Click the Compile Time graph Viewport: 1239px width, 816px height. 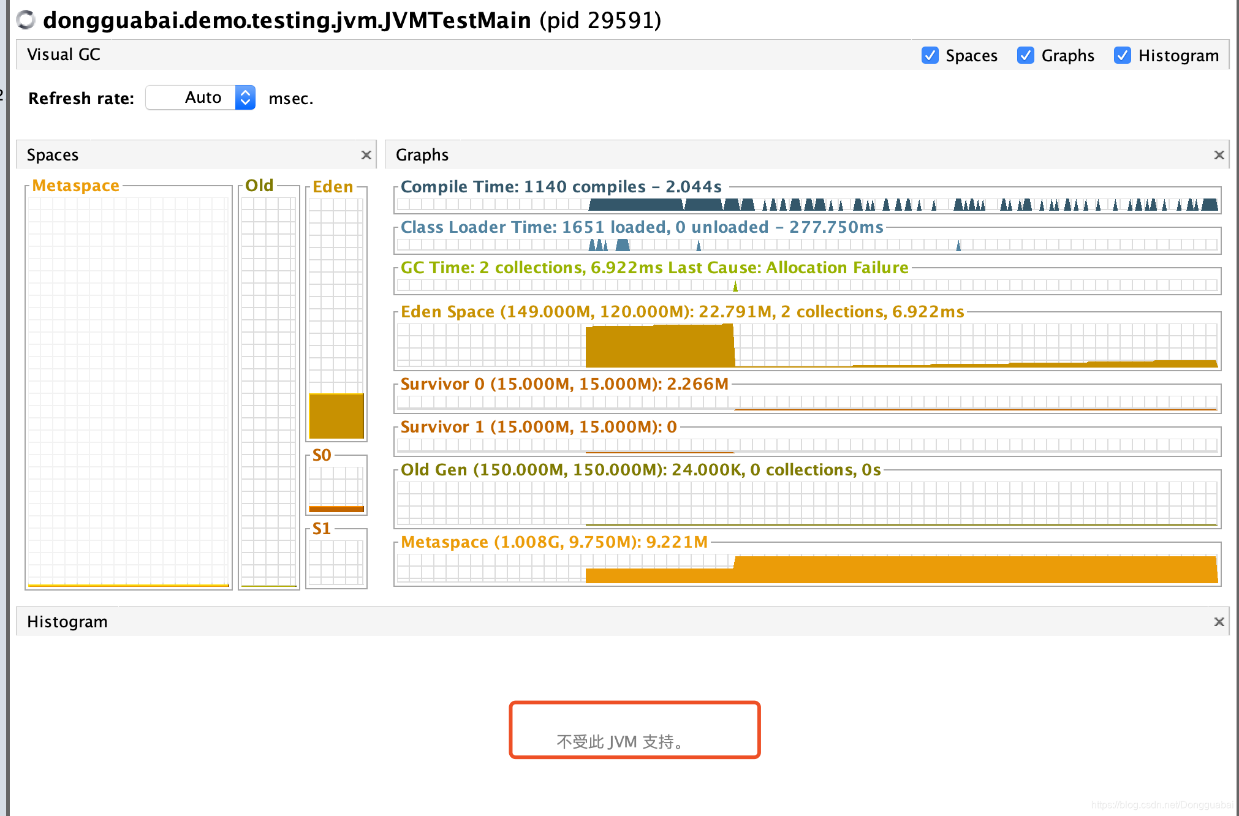(x=809, y=203)
